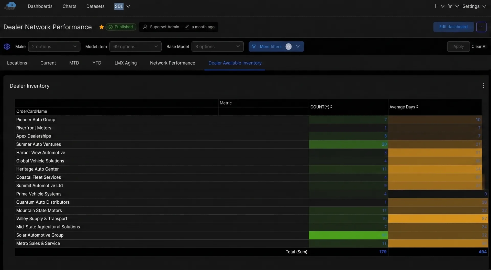The image size is (491, 270).
Task: Click the Harbor View Automotive row name
Action: [x=41, y=153]
